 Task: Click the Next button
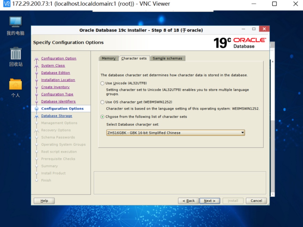tap(209, 201)
